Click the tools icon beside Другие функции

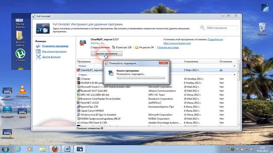[x=38, y=57]
